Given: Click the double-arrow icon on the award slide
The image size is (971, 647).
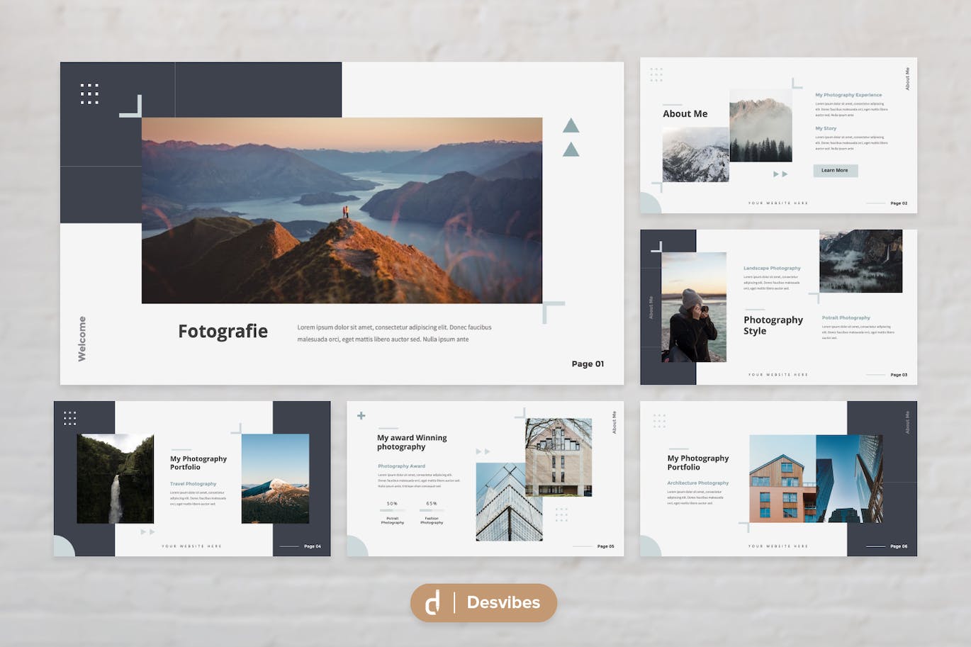Looking at the screenshot, I should pos(483,451).
